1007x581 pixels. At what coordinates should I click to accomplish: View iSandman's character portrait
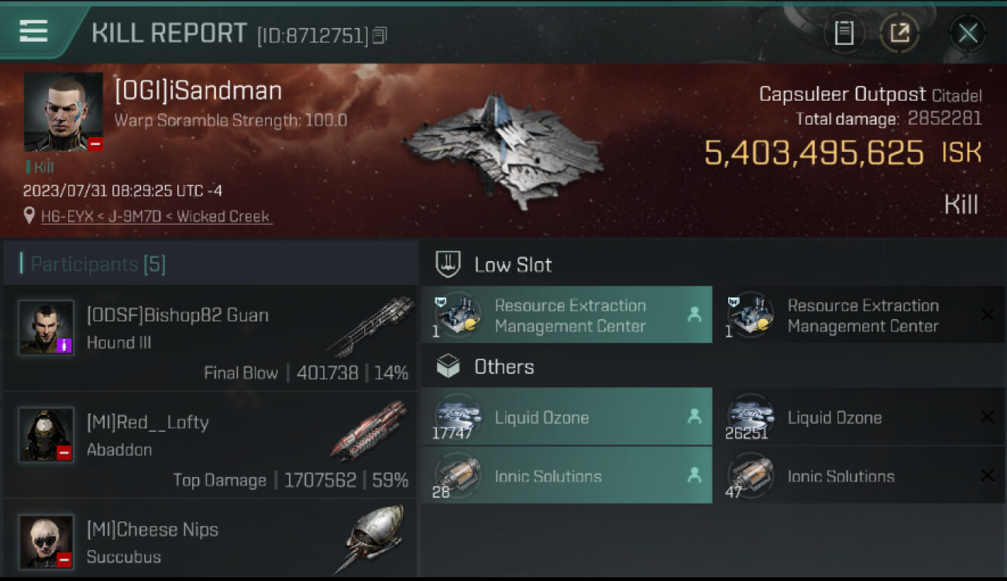point(64,112)
